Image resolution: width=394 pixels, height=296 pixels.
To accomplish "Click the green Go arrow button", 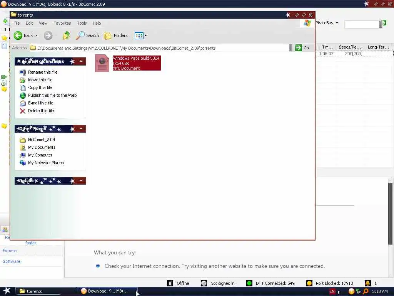I will pyautogui.click(x=299, y=48).
